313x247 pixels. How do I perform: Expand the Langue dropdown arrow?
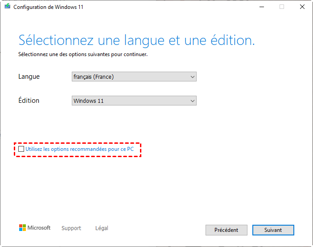(193, 77)
